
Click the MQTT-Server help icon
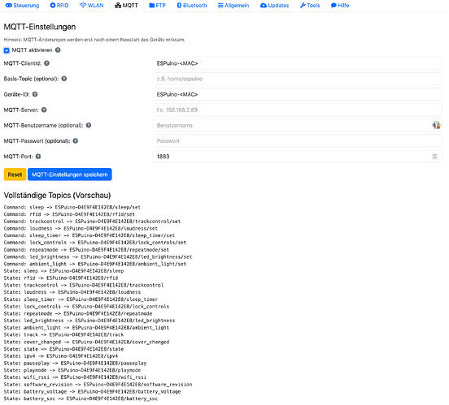[x=44, y=110]
